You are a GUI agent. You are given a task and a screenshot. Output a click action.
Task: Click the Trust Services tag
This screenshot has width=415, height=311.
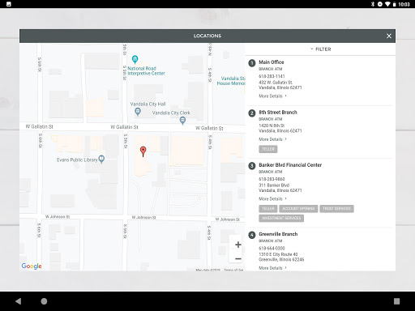tap(336, 209)
